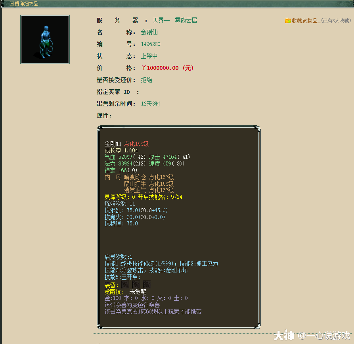Screen dimensions: 354x344
Task: Click the 查看详细物品 header title
Action: point(24,4)
